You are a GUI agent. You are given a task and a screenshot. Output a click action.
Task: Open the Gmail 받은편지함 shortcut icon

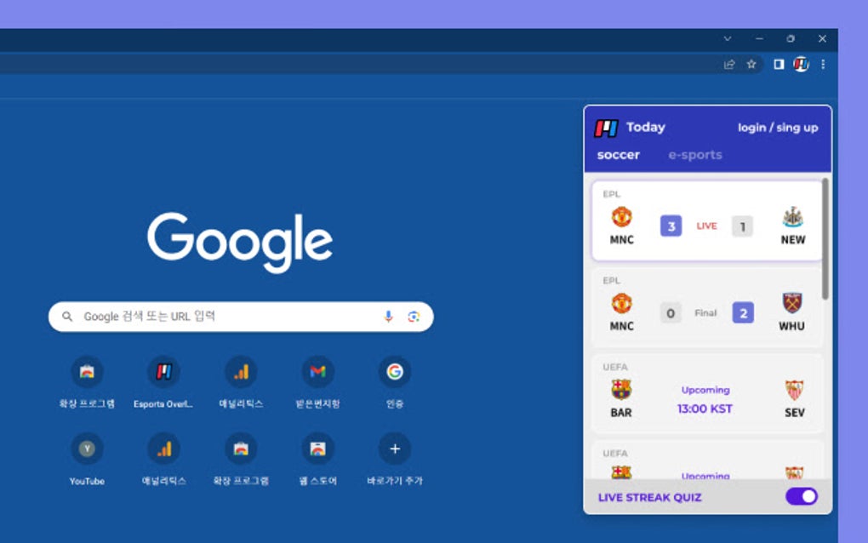(317, 370)
